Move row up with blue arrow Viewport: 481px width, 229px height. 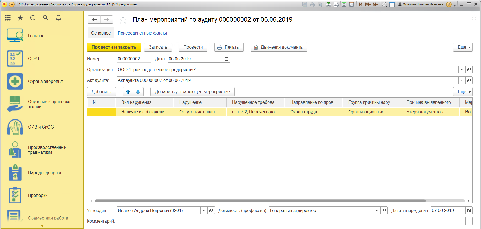click(x=128, y=92)
